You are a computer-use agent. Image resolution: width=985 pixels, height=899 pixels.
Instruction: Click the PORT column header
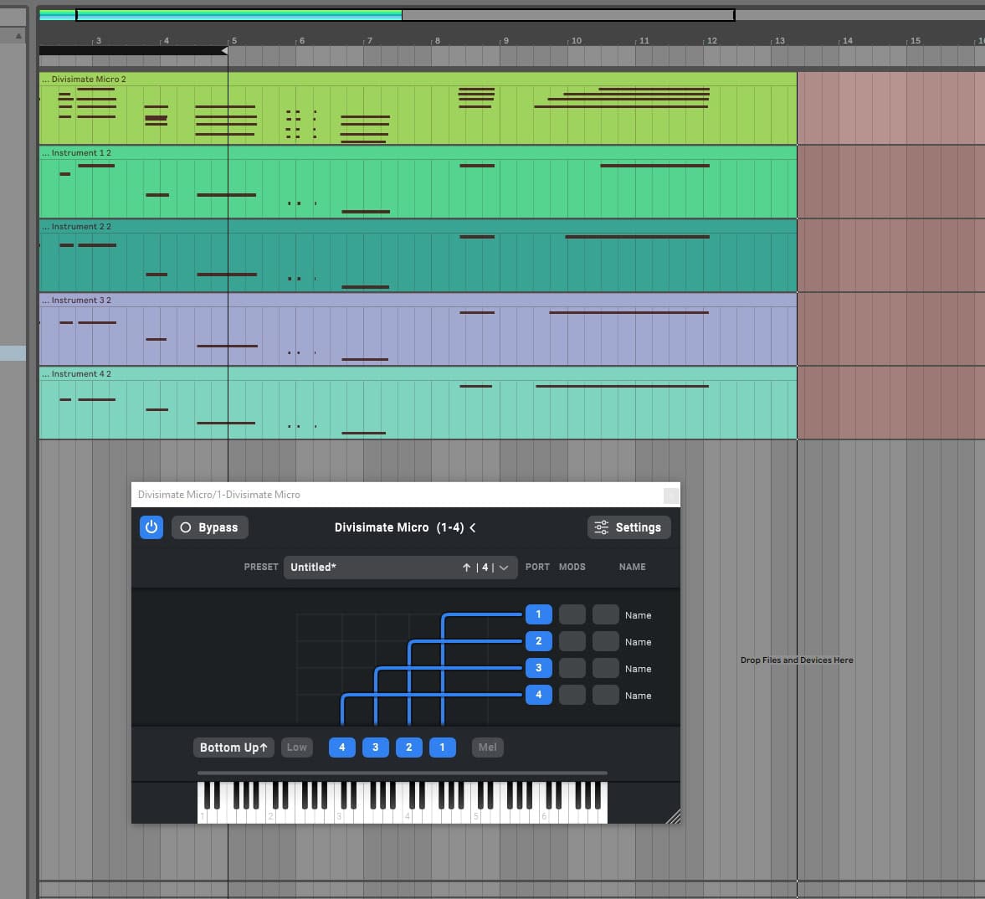[x=538, y=567]
